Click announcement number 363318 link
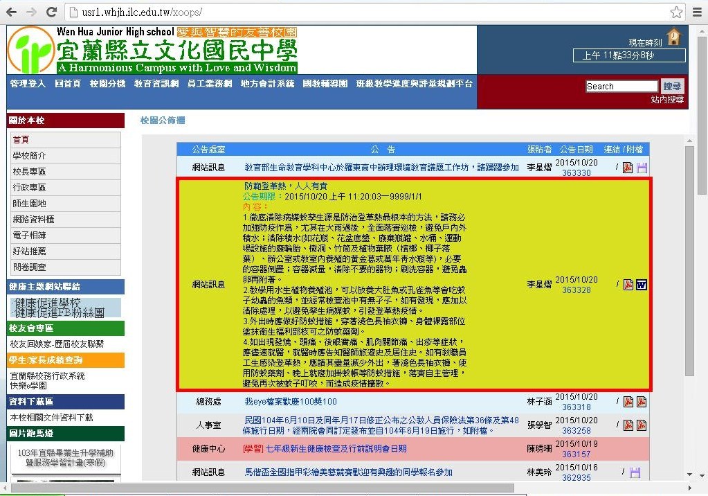 click(576, 407)
